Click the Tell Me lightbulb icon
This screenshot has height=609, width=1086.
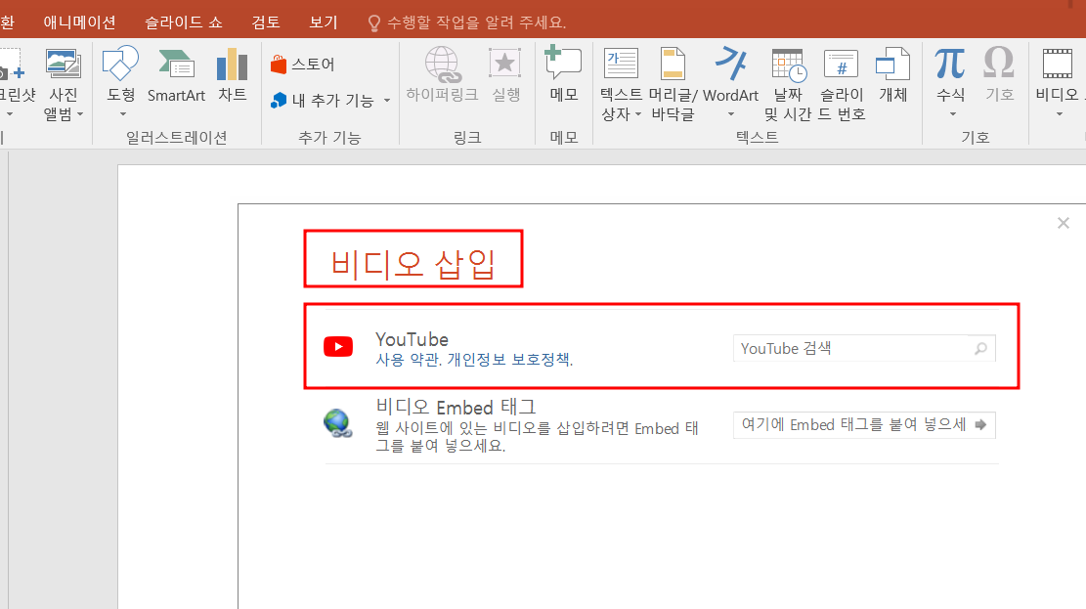click(374, 22)
